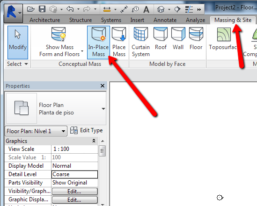Expand the quick access toolbar overflow

(199, 10)
